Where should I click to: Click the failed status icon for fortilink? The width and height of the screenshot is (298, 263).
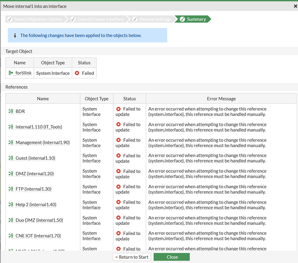[x=77, y=73]
